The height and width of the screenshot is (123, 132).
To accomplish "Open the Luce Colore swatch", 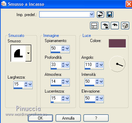I will [x=117, y=43].
